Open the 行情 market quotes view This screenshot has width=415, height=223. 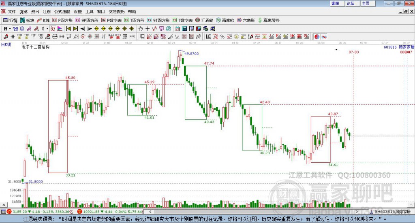click(x=10, y=20)
